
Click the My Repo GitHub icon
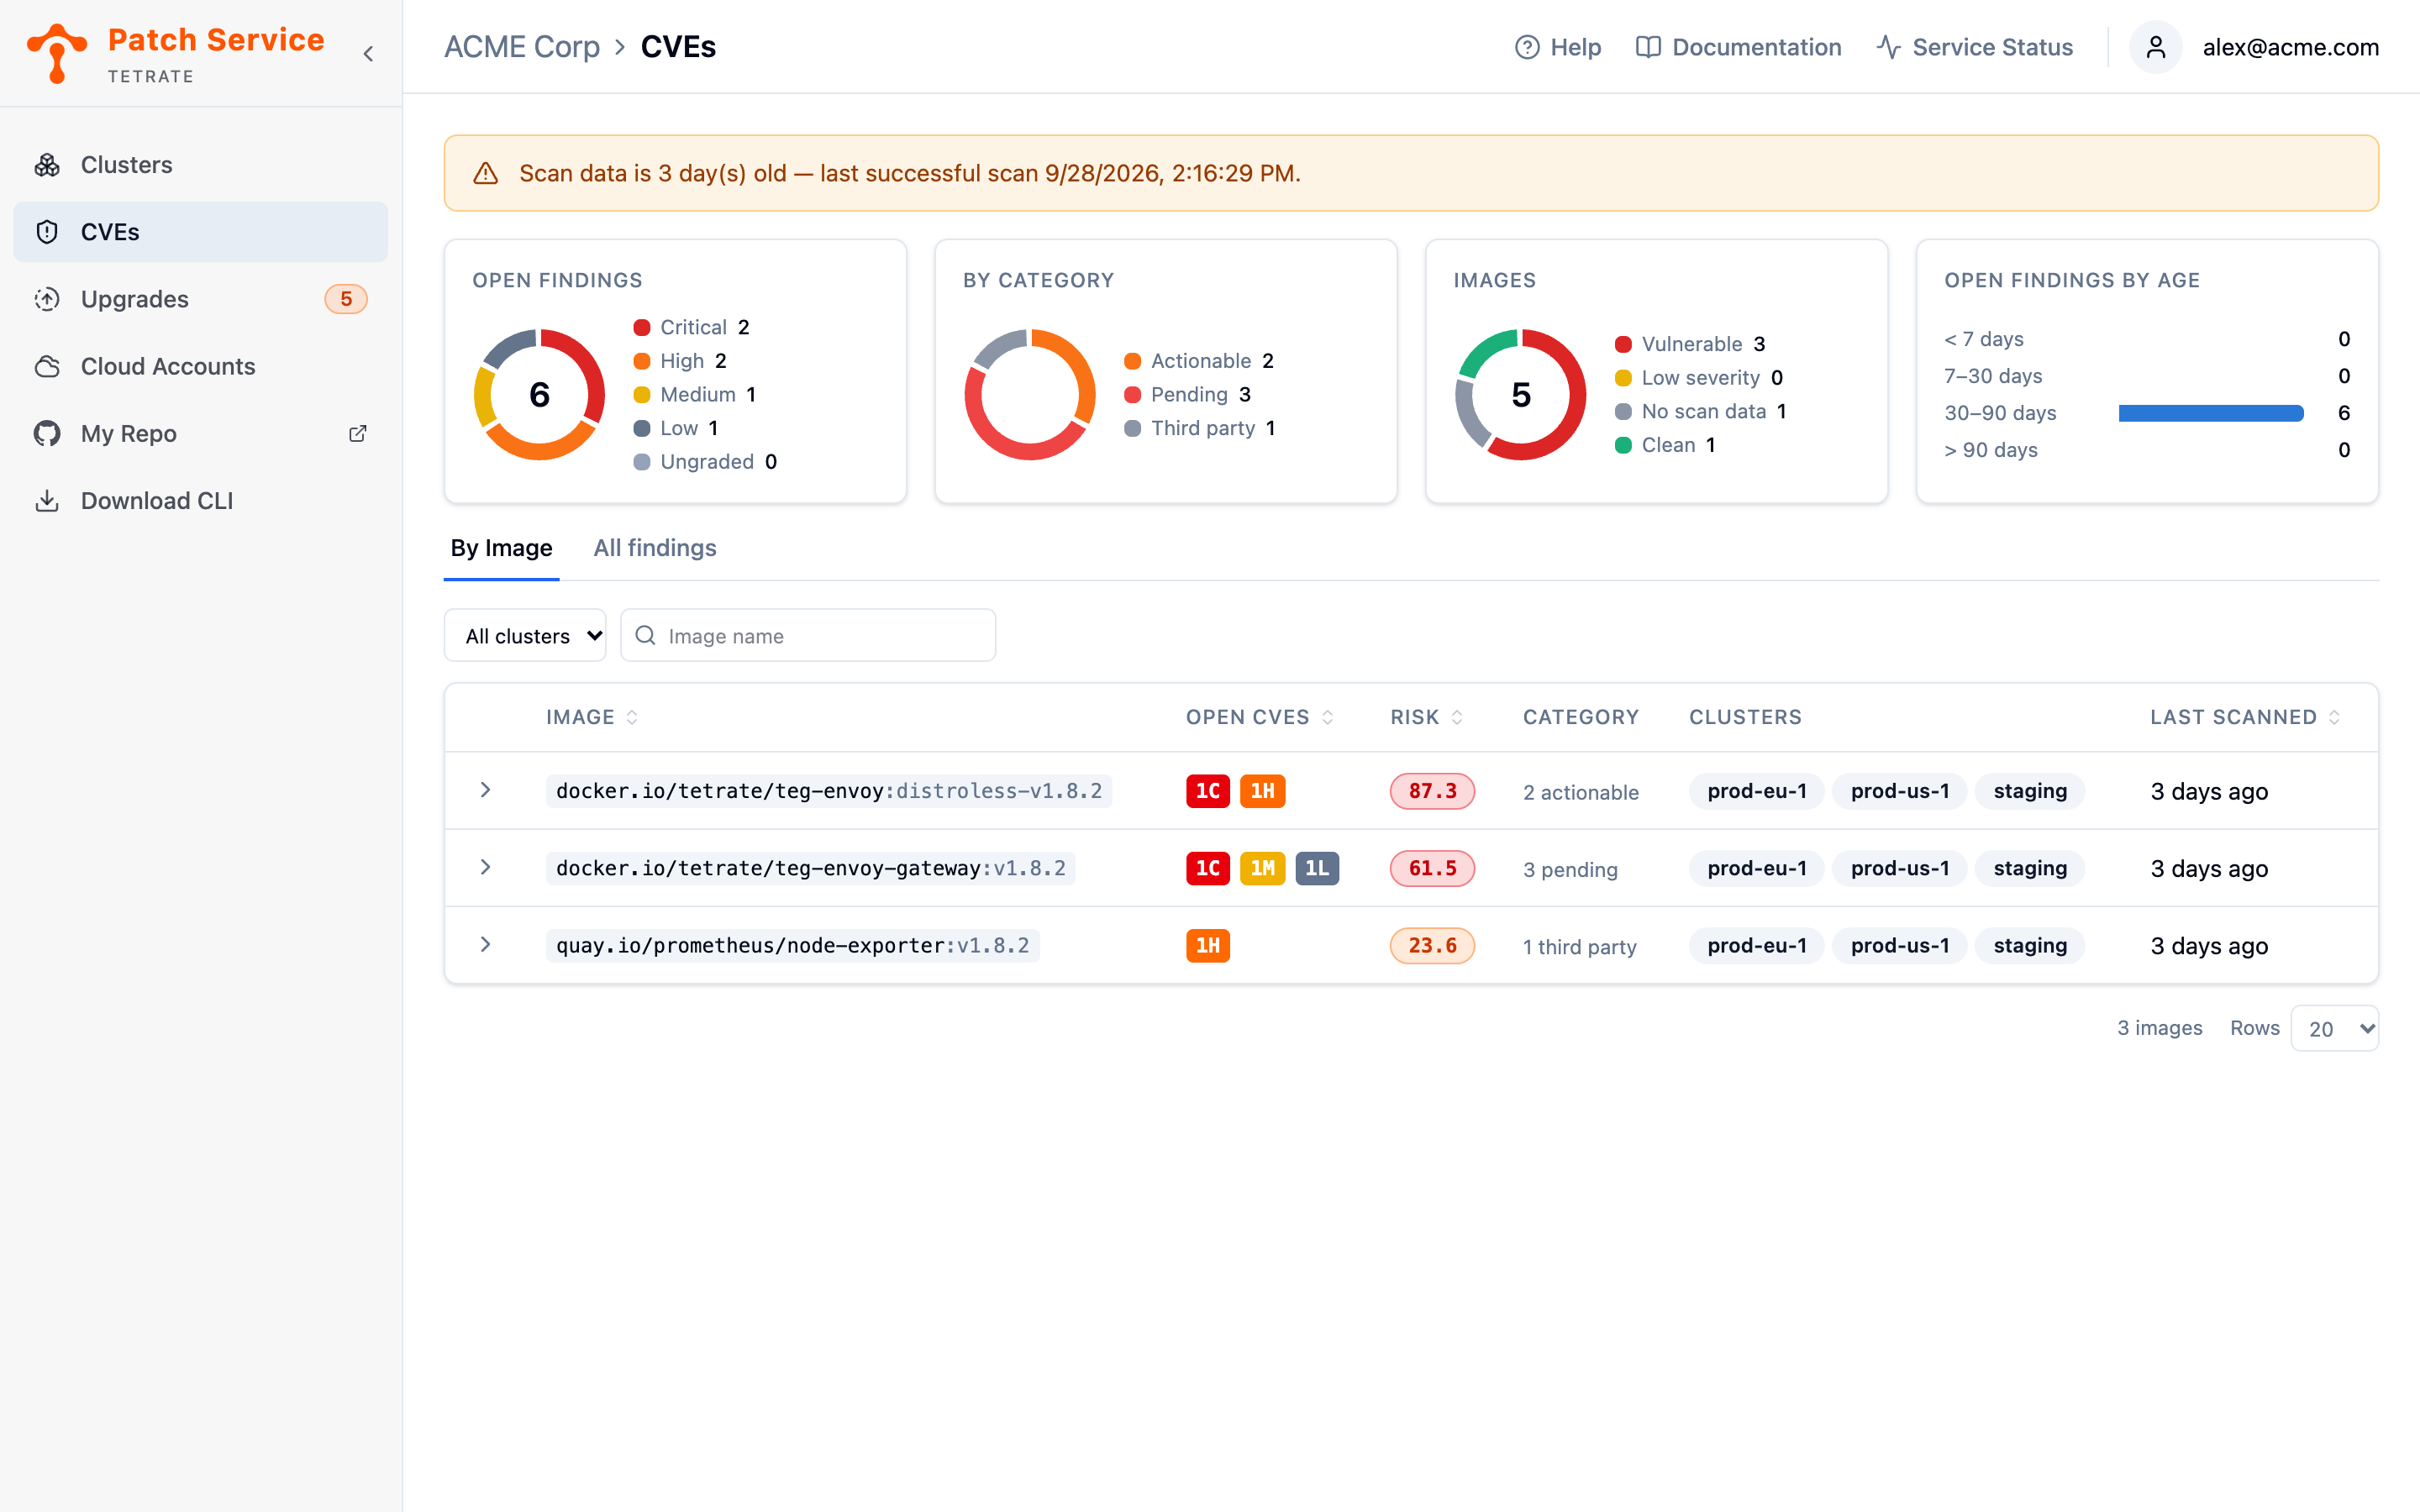[x=47, y=433]
